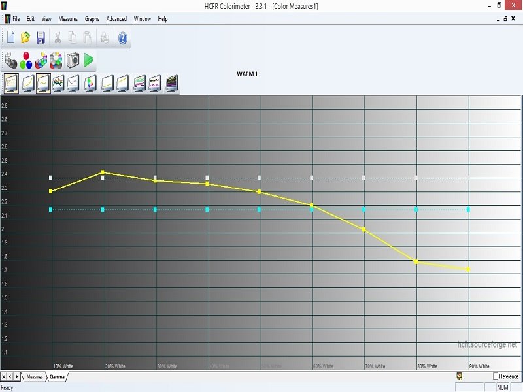Open the Help icon on the toolbar

123,37
